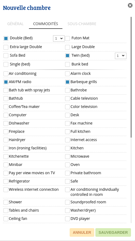Tick the Coffee/Tea maker checkbox
This screenshot has height=241, width=135.
click(x=6, y=107)
